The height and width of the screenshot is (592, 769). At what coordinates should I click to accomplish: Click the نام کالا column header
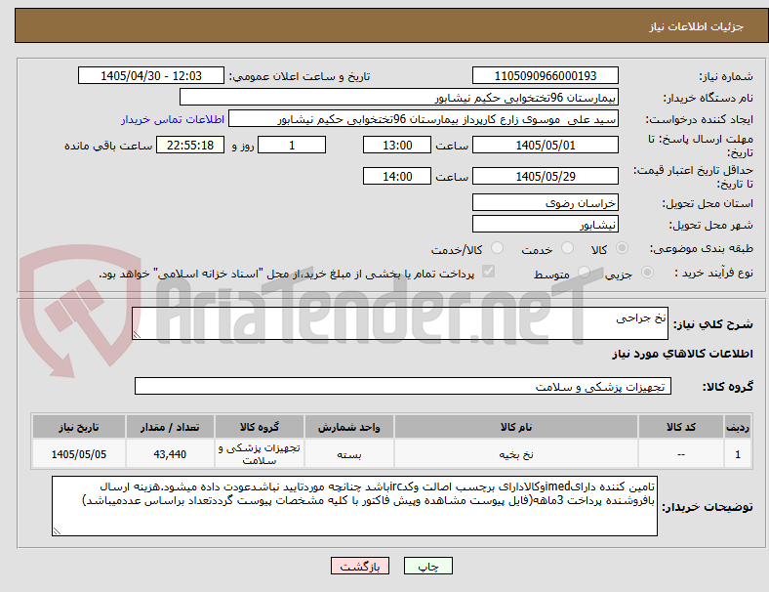point(516,427)
